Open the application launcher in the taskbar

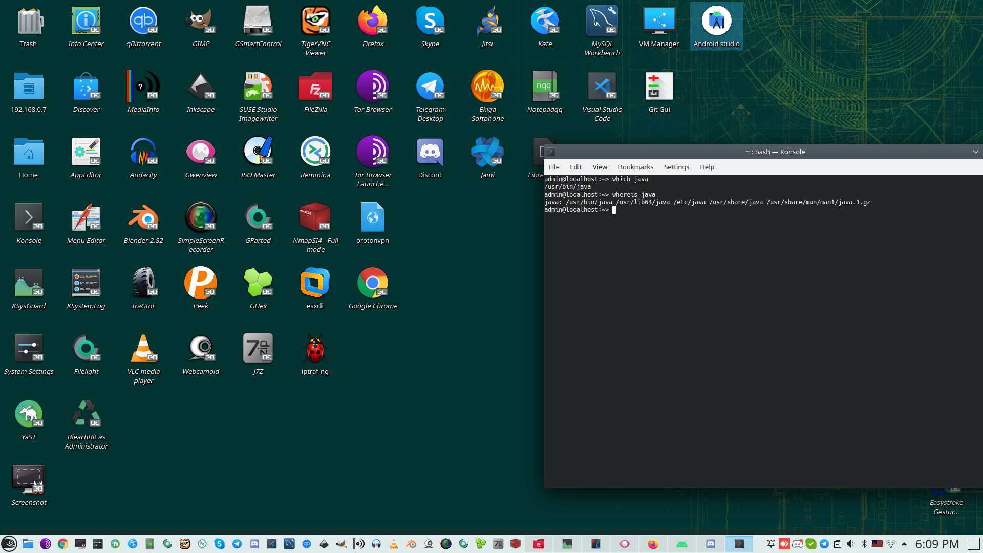pyautogui.click(x=9, y=544)
